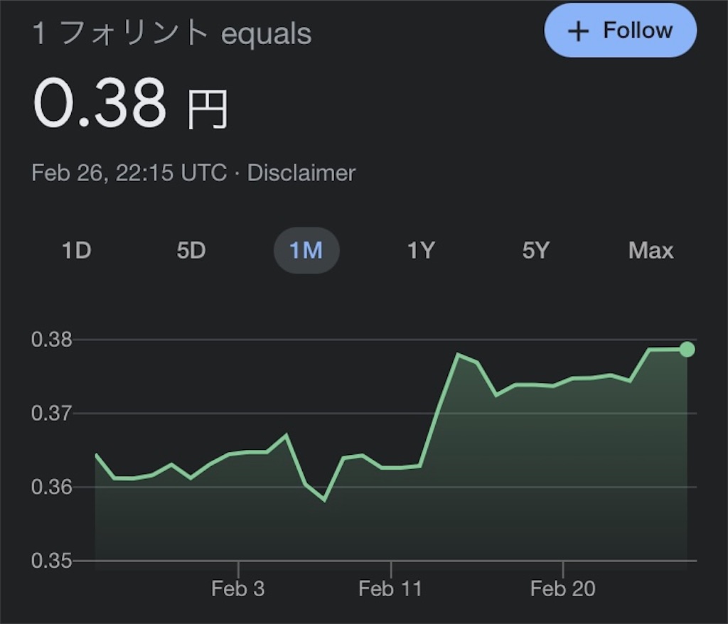Click the '1 フォリント equals' heading
This screenshot has width=728, height=624.
pyautogui.click(x=172, y=33)
